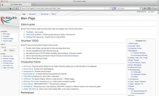Click the Log in link
Viewport: 159px width, 96px height.
152,12
